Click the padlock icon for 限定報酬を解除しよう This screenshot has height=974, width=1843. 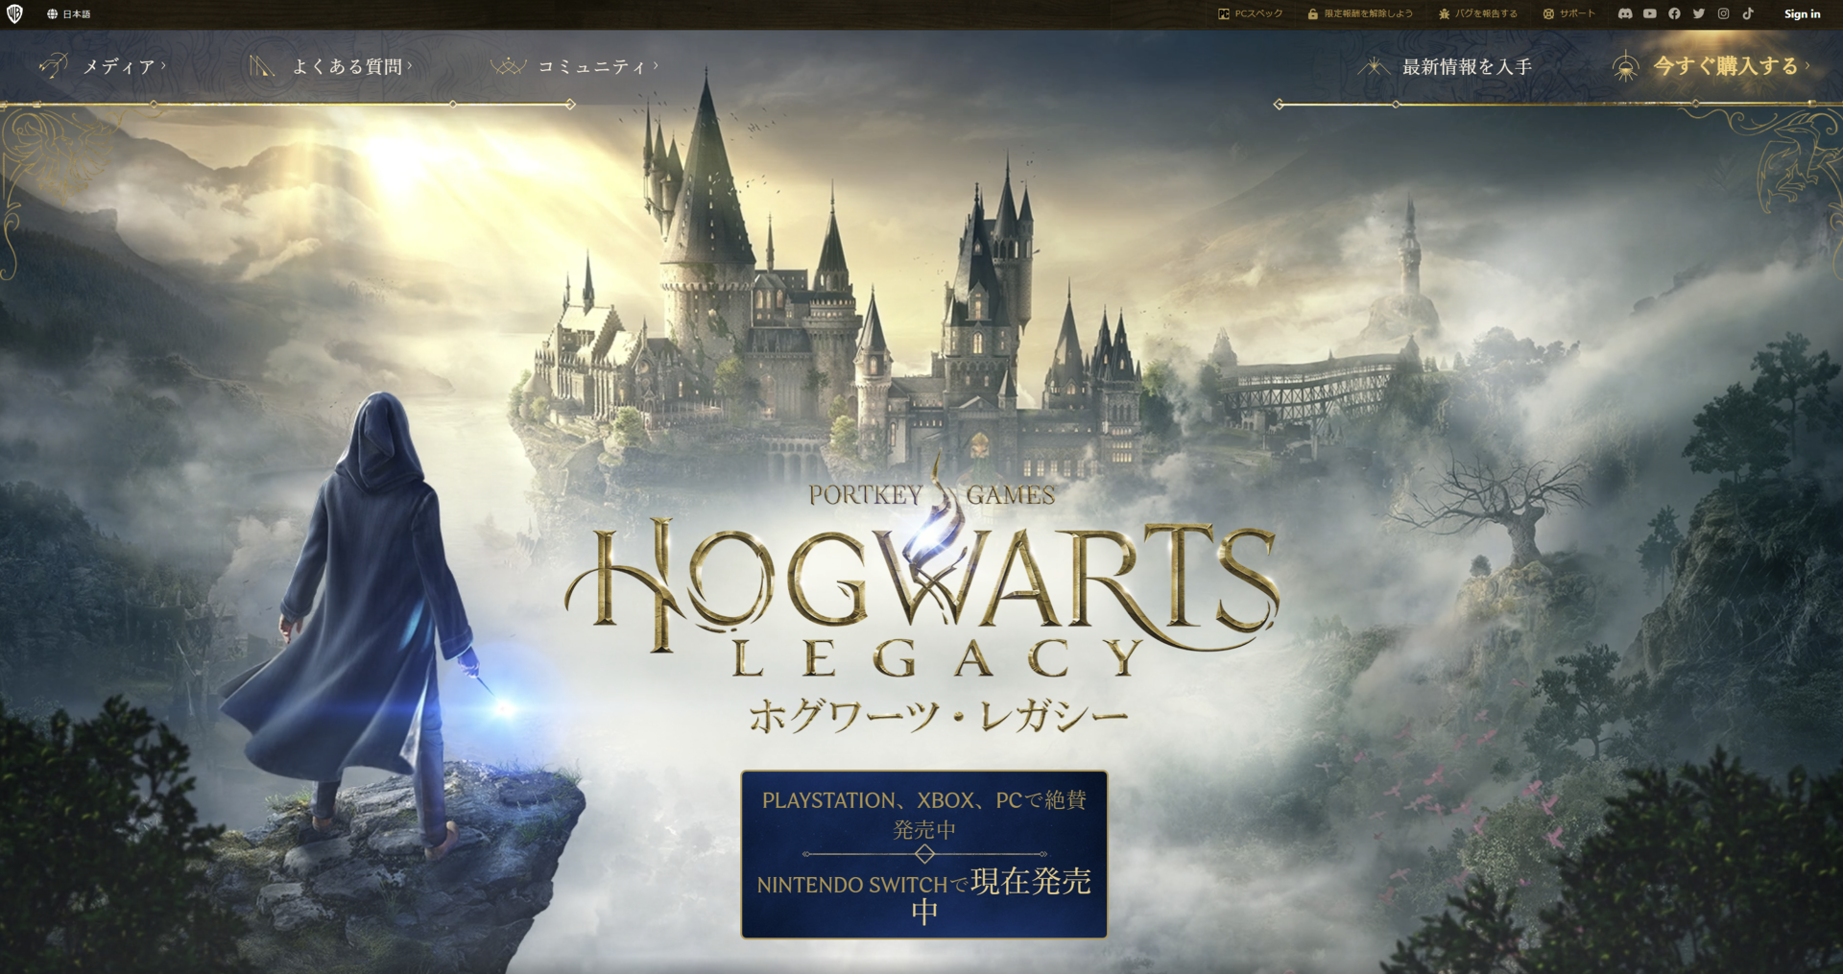click(x=1312, y=14)
